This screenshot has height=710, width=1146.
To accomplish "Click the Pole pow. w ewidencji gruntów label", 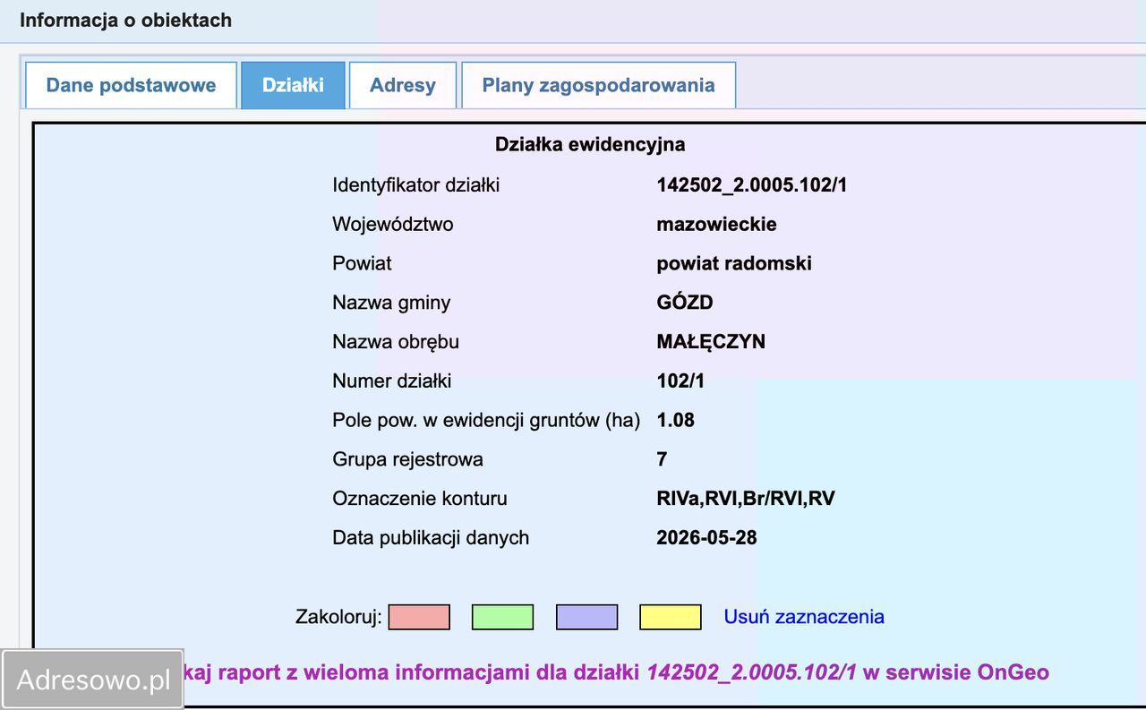I will (486, 420).
